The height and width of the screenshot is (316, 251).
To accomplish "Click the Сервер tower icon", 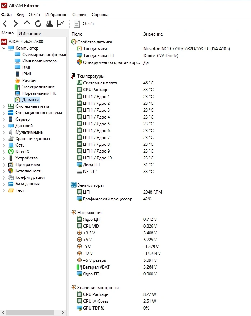I will point(11,119).
